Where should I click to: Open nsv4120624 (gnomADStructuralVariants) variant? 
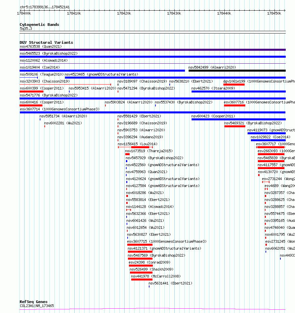click(163, 179)
